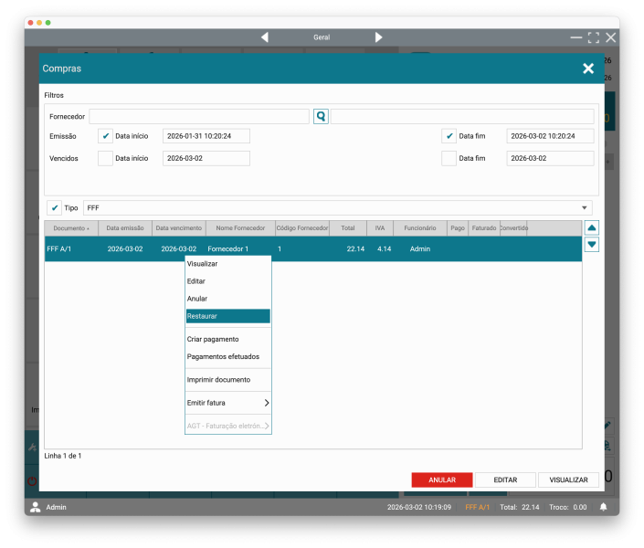Toggle fullscreen icon in top bar
Screen dimensions: 644x548
point(594,37)
